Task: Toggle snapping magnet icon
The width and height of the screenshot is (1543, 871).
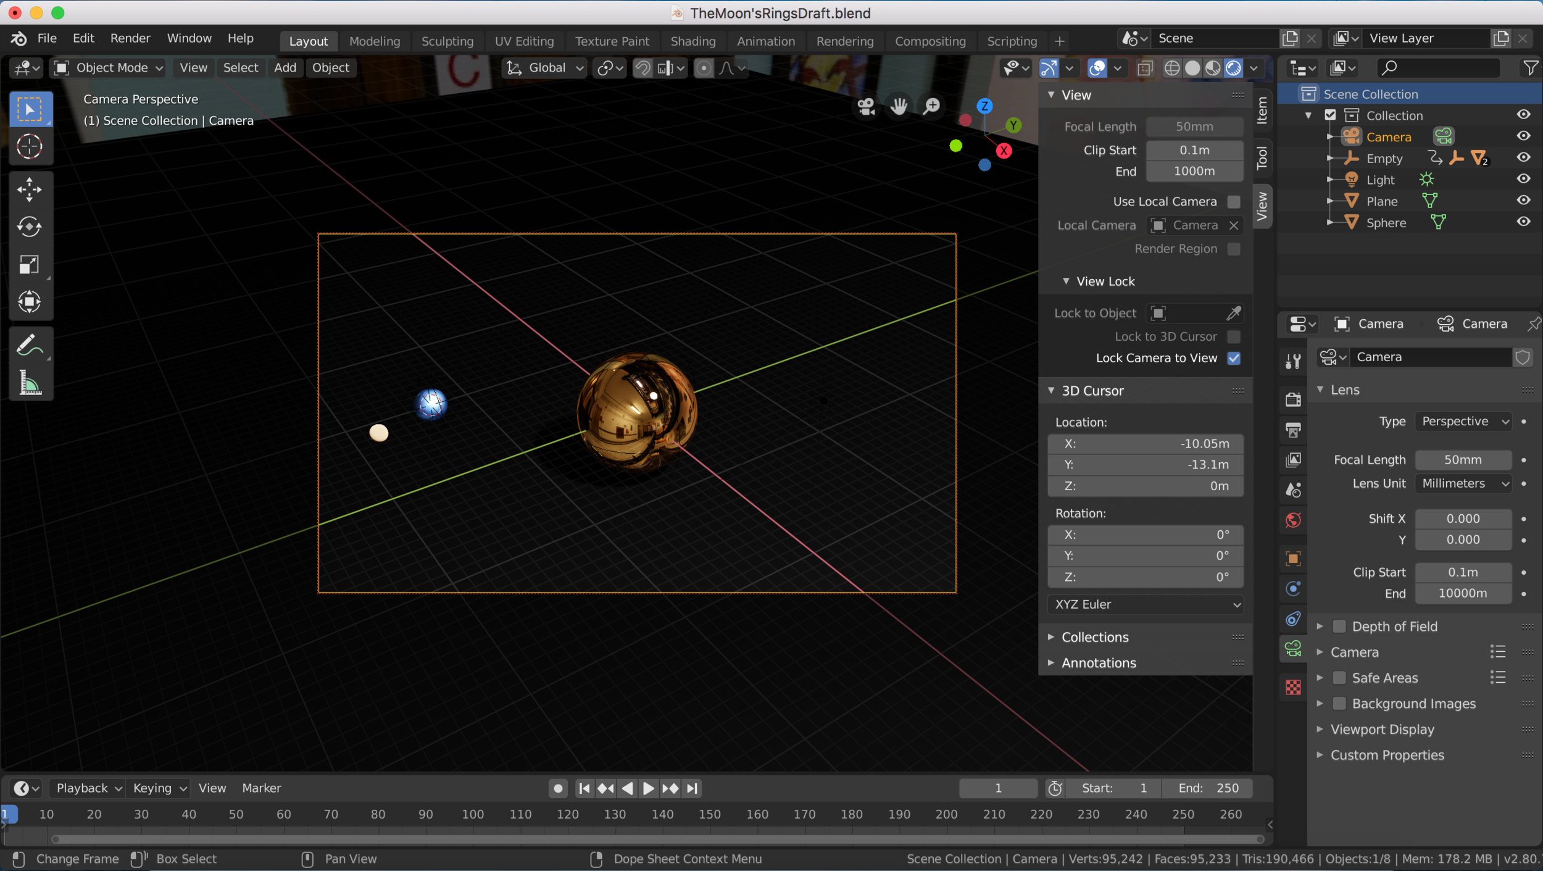Action: click(643, 68)
